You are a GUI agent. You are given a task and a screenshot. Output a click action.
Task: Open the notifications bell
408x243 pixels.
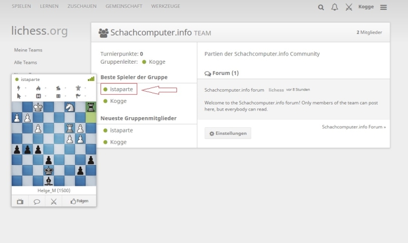pos(335,7)
